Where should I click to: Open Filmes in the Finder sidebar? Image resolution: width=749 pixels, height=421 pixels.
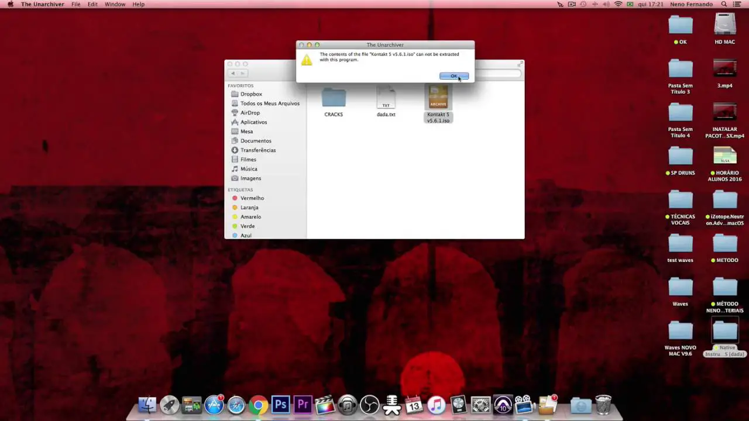coord(248,160)
